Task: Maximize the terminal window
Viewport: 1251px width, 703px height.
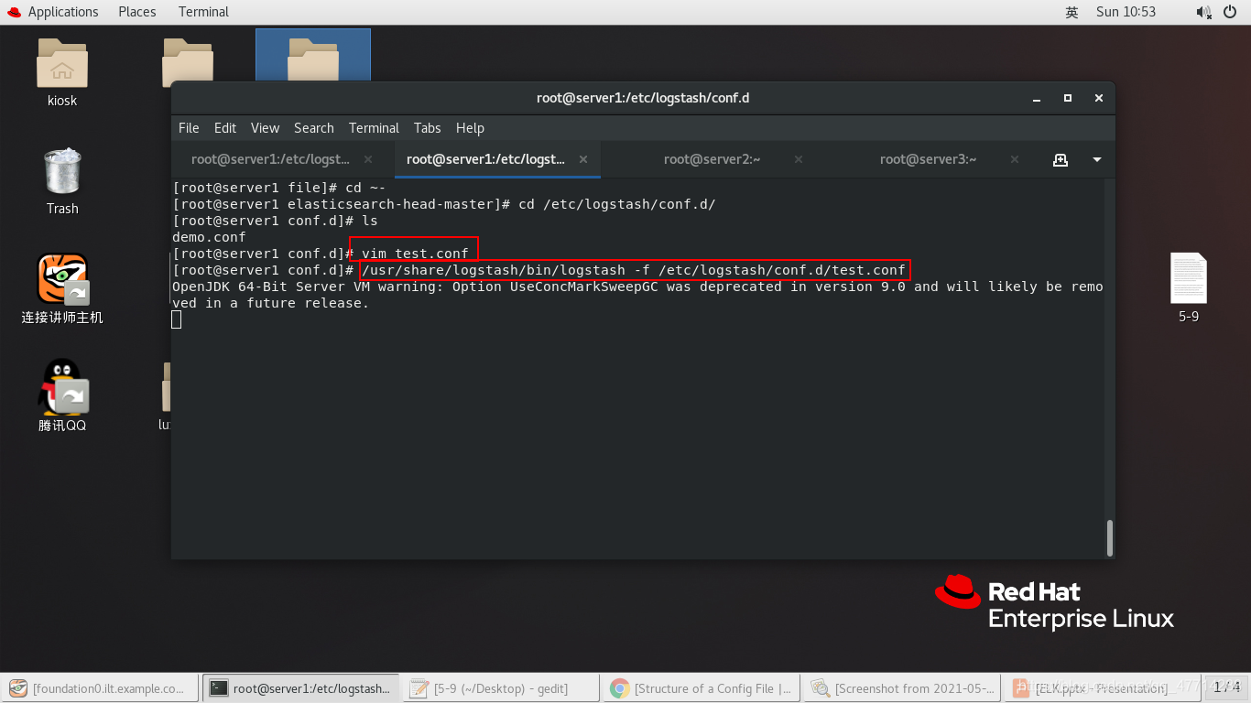Action: click(x=1068, y=98)
